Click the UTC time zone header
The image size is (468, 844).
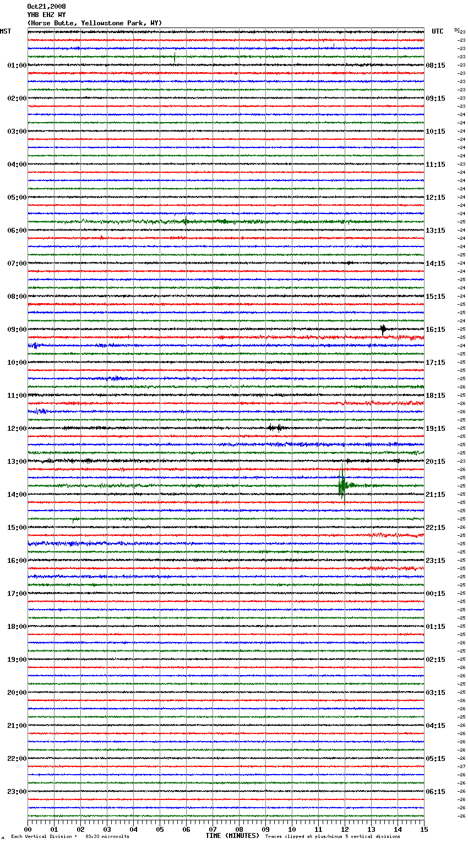pos(438,31)
